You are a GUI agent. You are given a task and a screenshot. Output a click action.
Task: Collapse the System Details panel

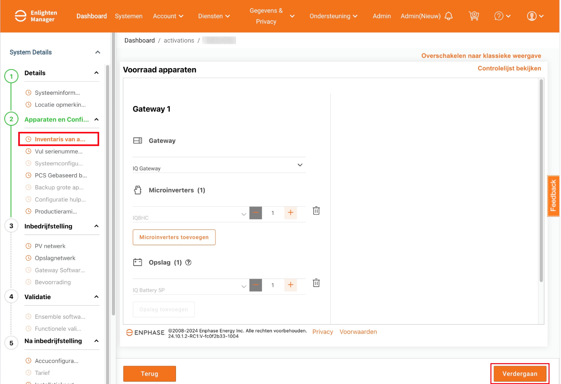(x=98, y=52)
